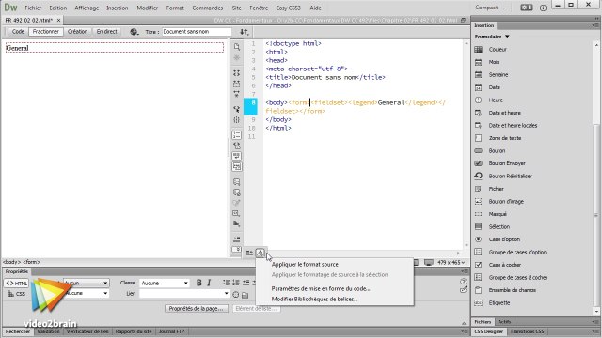Image resolution: width=602 pixels, height=338 pixels.
Task: Toggle Bold formatting in Propriétés
Action: pos(198,283)
